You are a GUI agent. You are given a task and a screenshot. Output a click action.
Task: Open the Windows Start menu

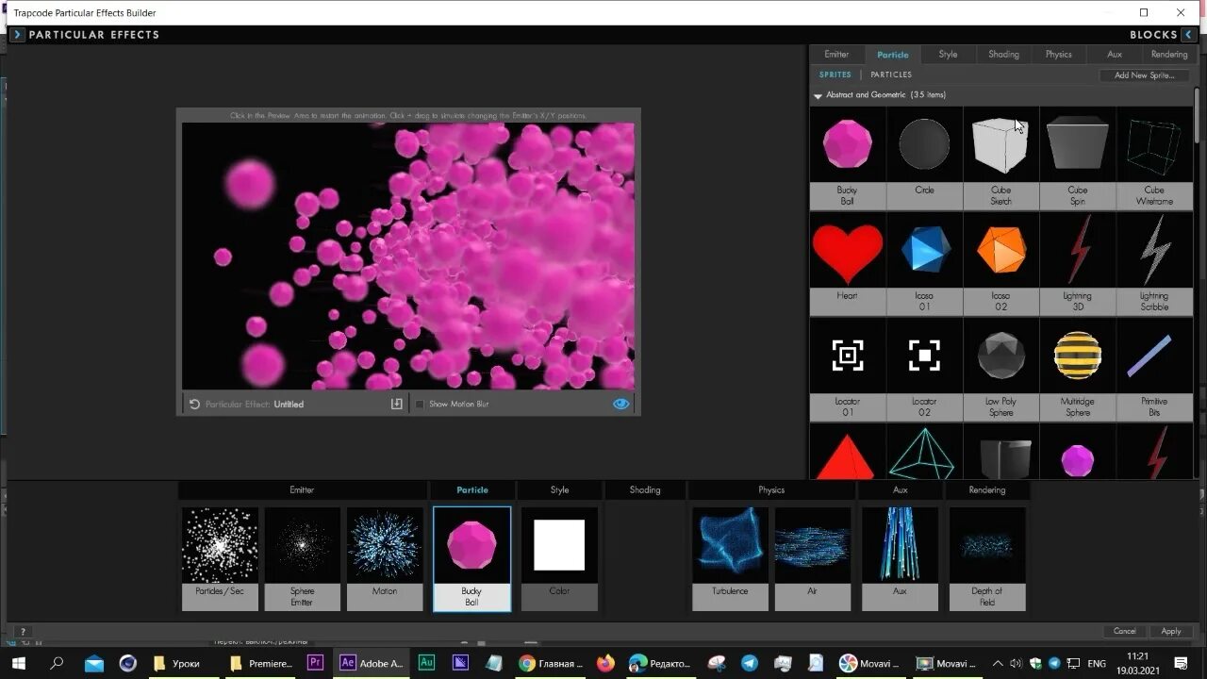coord(19,663)
